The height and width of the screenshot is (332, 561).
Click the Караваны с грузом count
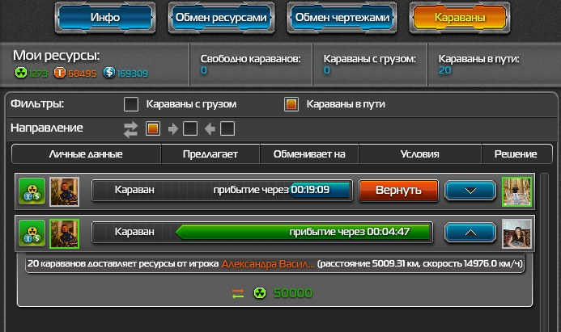pyautogui.click(x=327, y=70)
